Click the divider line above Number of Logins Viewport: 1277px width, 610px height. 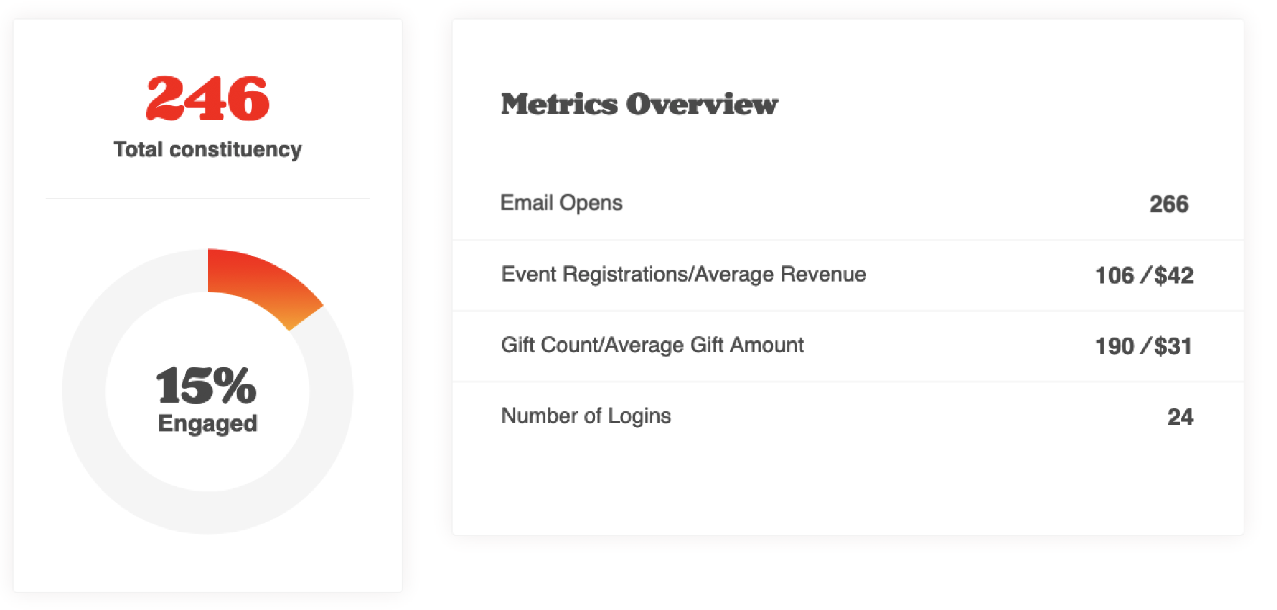click(x=848, y=381)
